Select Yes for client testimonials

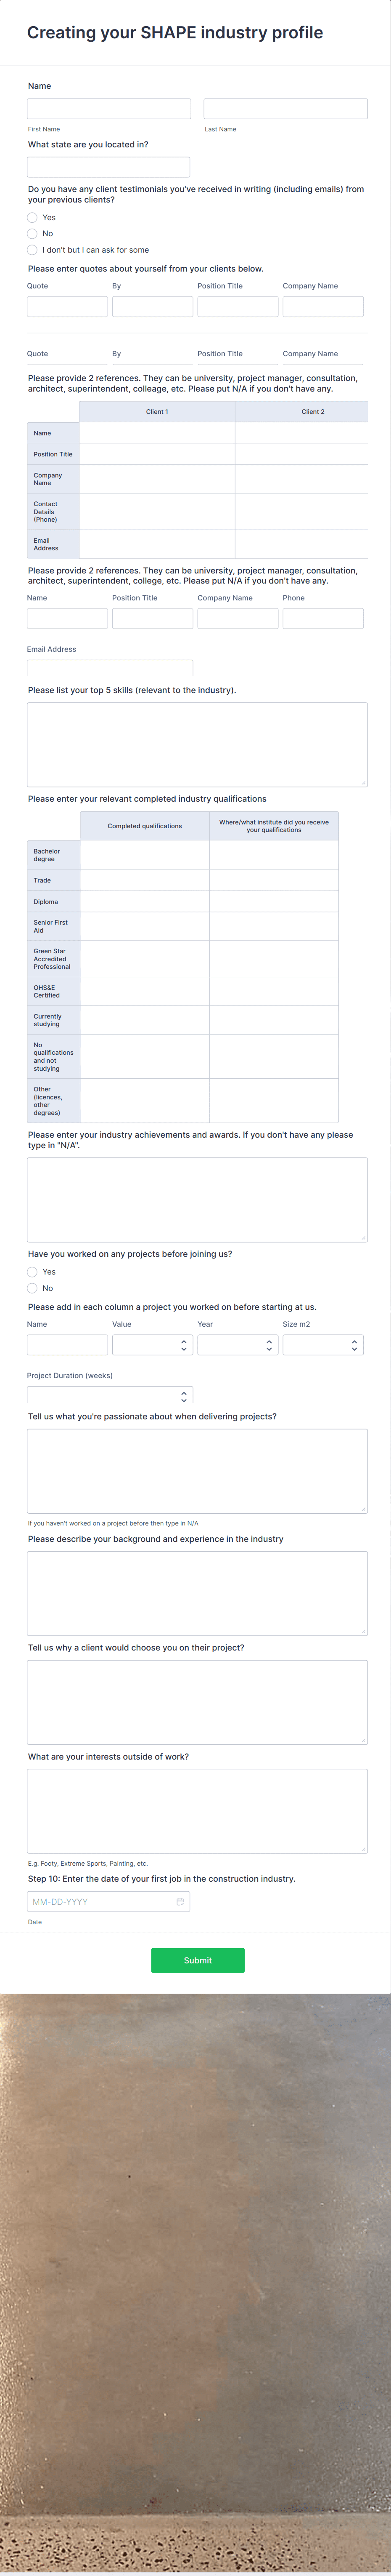click(33, 218)
